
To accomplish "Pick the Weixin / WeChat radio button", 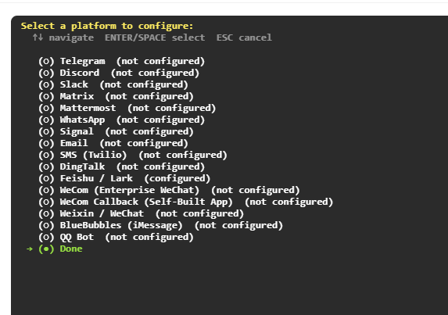I will pyautogui.click(x=46, y=213).
